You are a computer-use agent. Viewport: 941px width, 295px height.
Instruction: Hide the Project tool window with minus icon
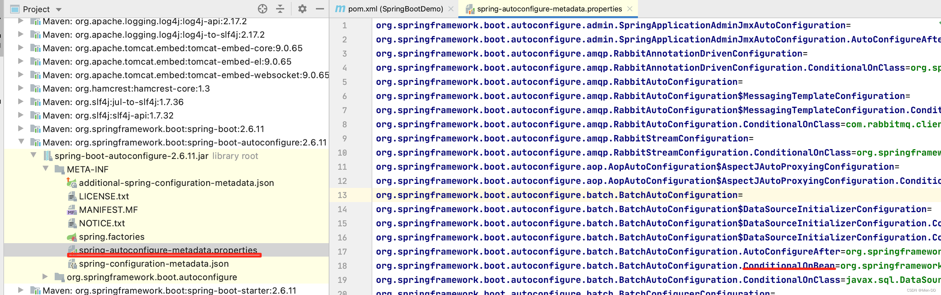(x=320, y=9)
